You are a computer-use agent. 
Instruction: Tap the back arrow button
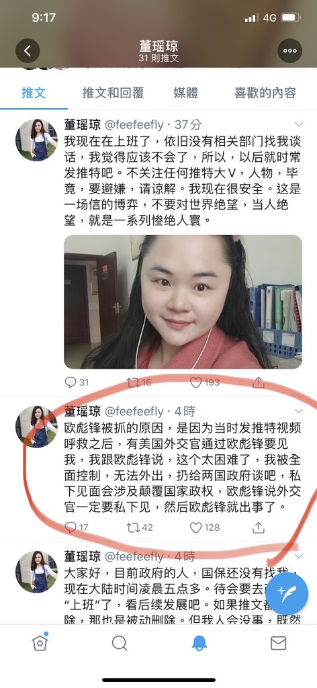[x=27, y=50]
